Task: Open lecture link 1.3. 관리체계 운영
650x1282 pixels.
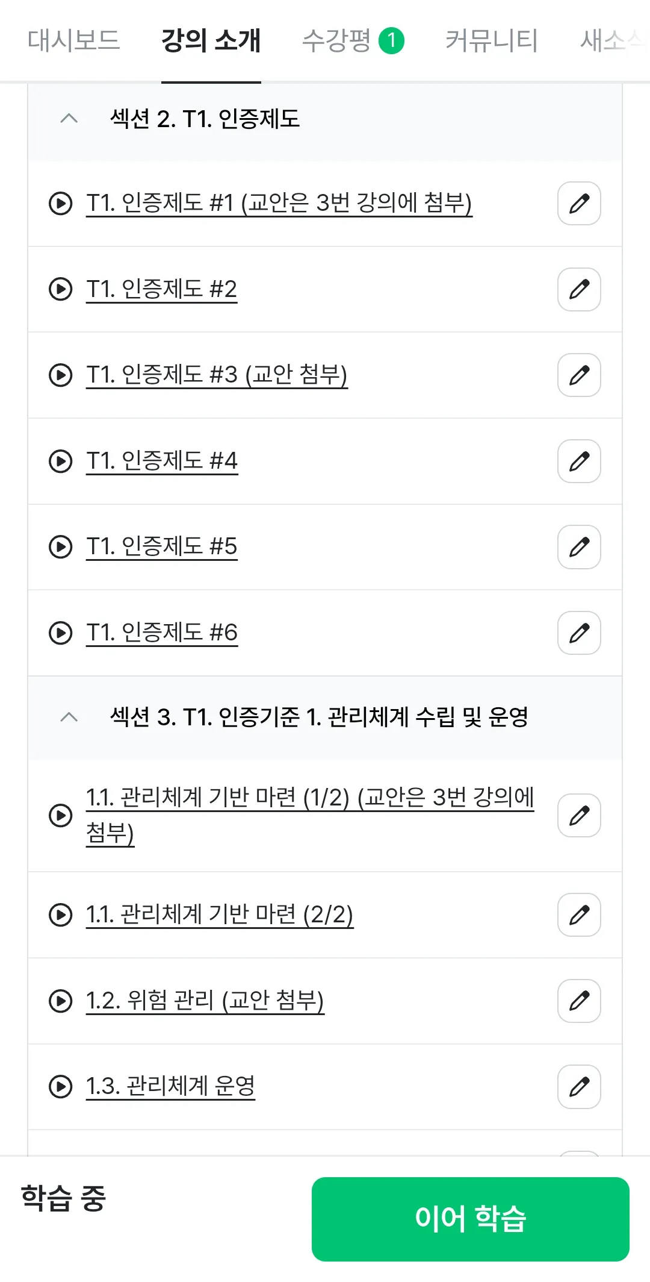Action: (x=170, y=1087)
